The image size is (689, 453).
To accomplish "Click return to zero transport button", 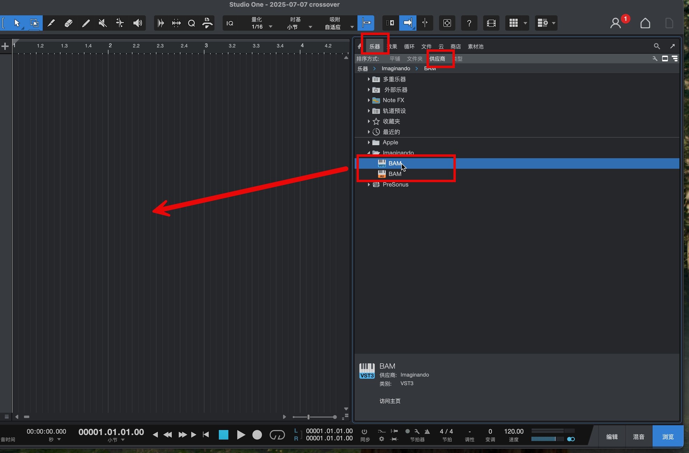I will tap(206, 435).
